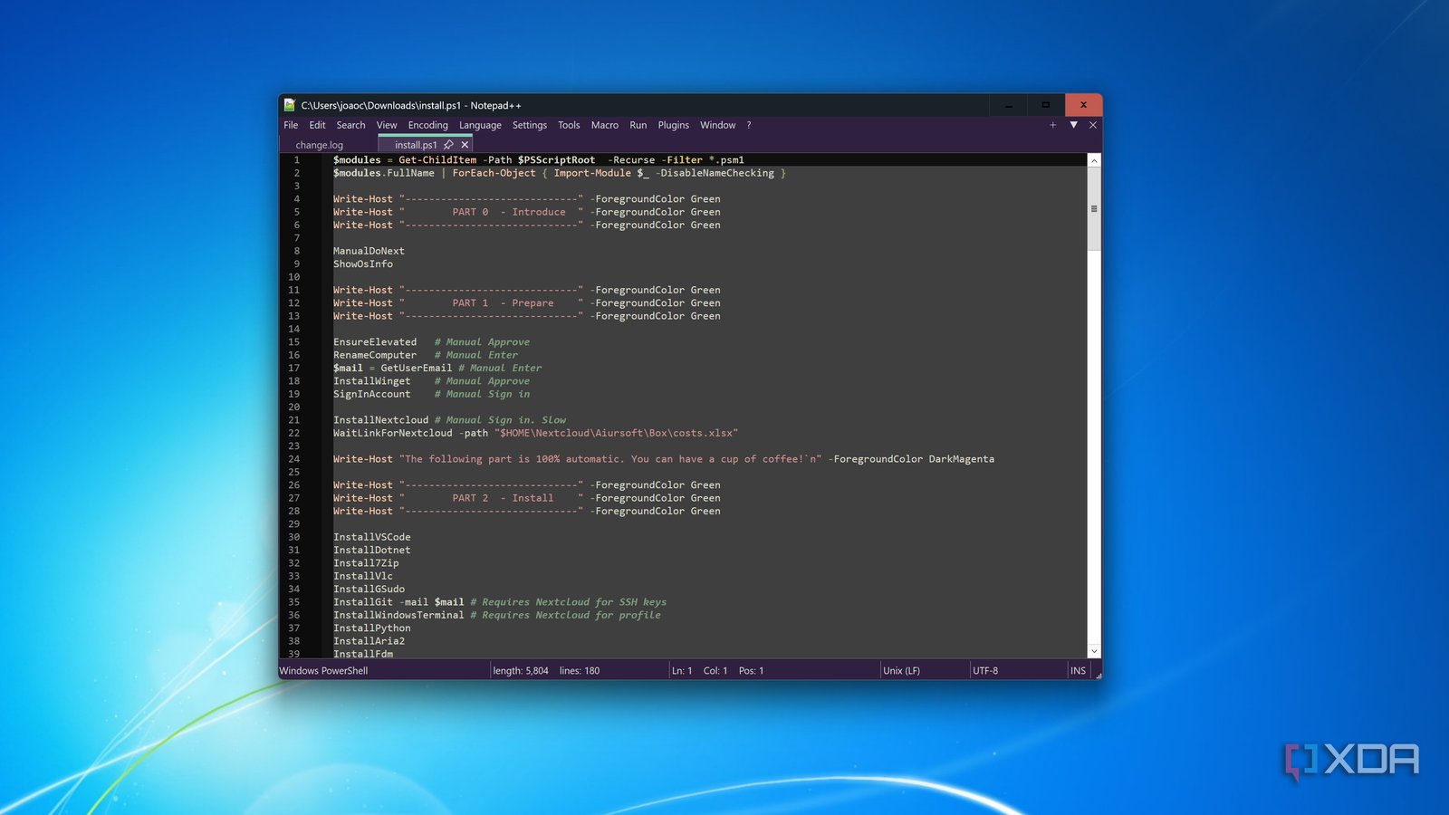1449x815 pixels.
Task: Close the install.ps1 tab
Action: (x=465, y=145)
